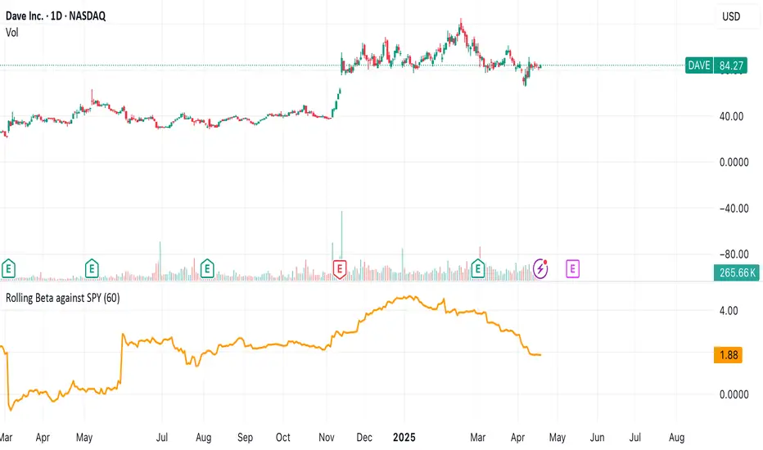The width and height of the screenshot is (763, 450).
Task: Click the 2025 label on time axis
Action: click(x=404, y=438)
